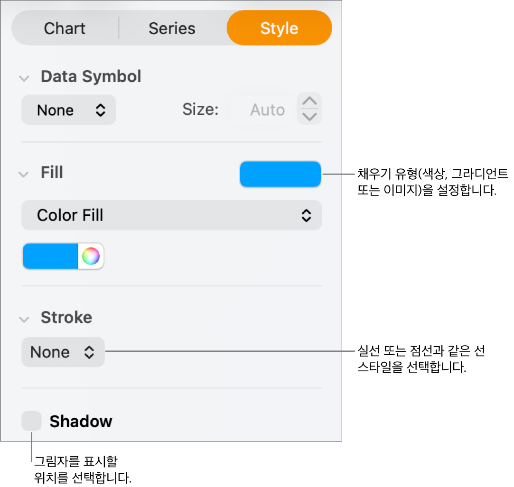Switch to the Chart tab
This screenshot has height=487, width=514.
click(x=65, y=28)
